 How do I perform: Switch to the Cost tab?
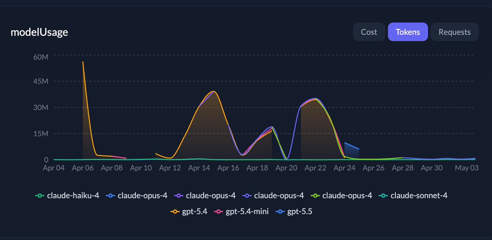[x=368, y=32]
